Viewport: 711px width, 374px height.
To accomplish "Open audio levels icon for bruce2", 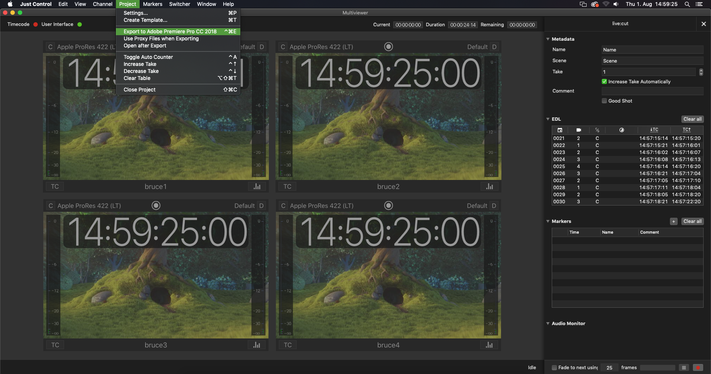I will [490, 186].
